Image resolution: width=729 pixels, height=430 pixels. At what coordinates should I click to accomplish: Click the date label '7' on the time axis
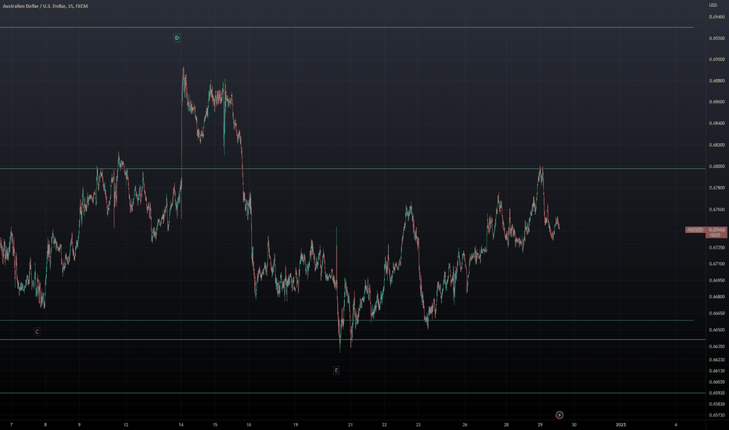11,425
